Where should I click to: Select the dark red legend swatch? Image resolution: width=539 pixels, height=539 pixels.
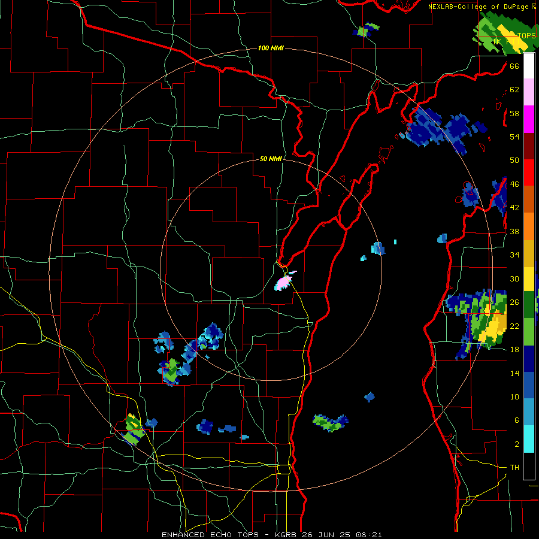[529, 146]
